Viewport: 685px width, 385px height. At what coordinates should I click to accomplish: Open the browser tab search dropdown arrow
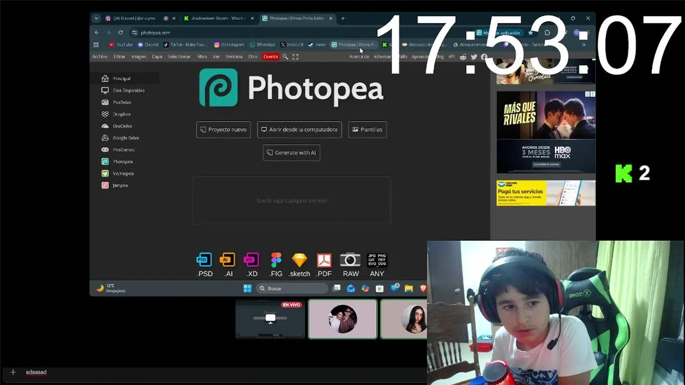click(x=96, y=18)
